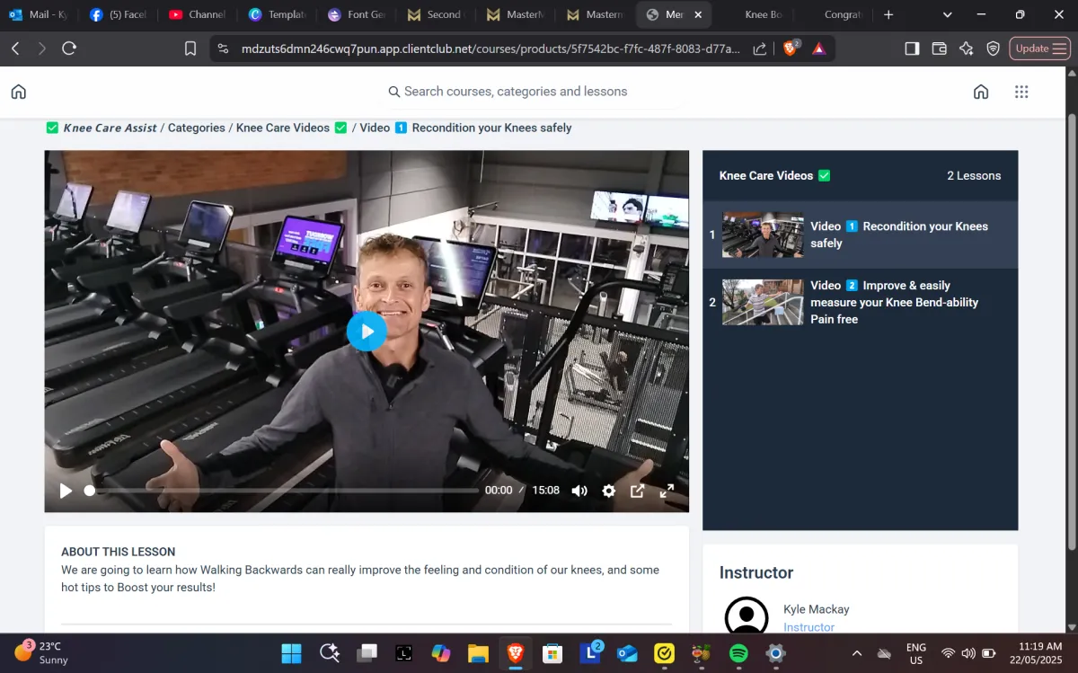The height and width of the screenshot is (673, 1078).
Task: Click ENG US language indicator
Action: point(915,653)
